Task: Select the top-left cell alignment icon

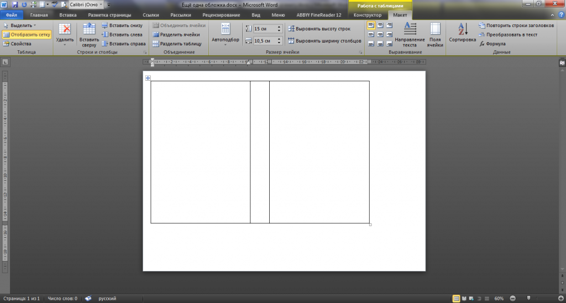Action: click(371, 25)
